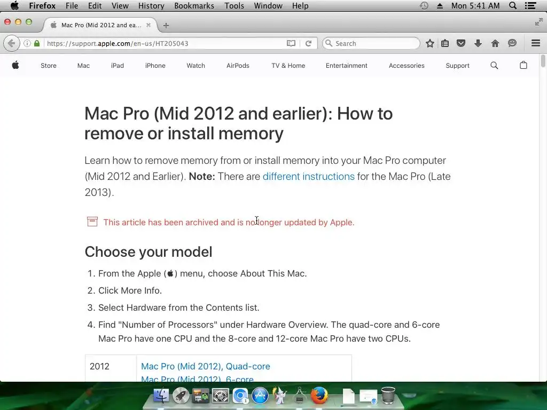Open System Information chip icon in Dock
Image resolution: width=547 pixels, height=410 pixels.
coord(299,396)
